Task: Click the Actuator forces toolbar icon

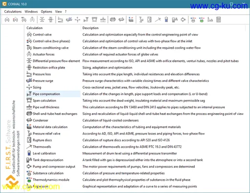Action: point(32,19)
